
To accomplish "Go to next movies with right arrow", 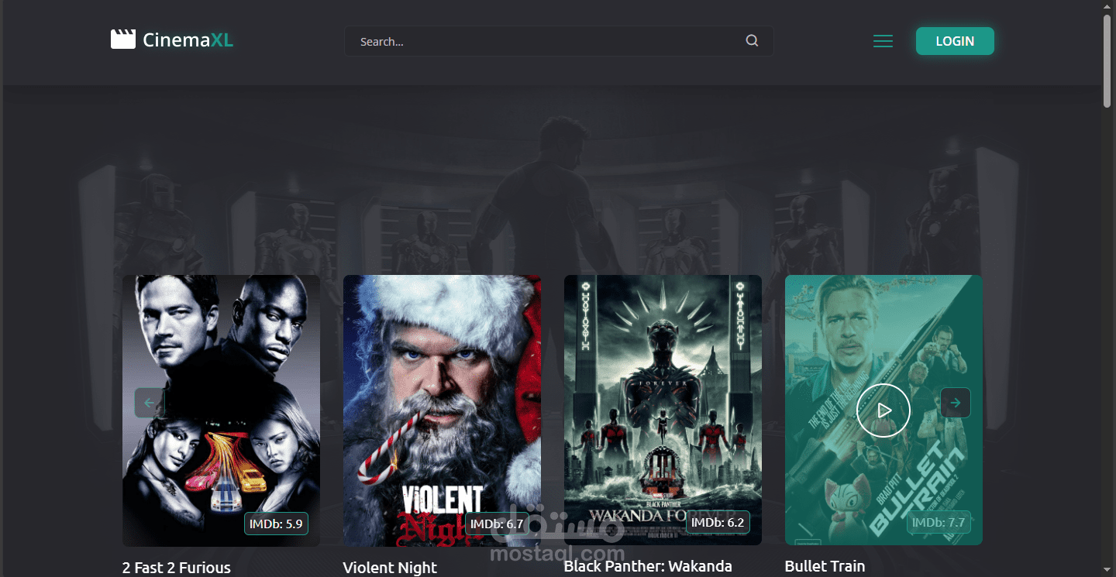I will (x=956, y=403).
